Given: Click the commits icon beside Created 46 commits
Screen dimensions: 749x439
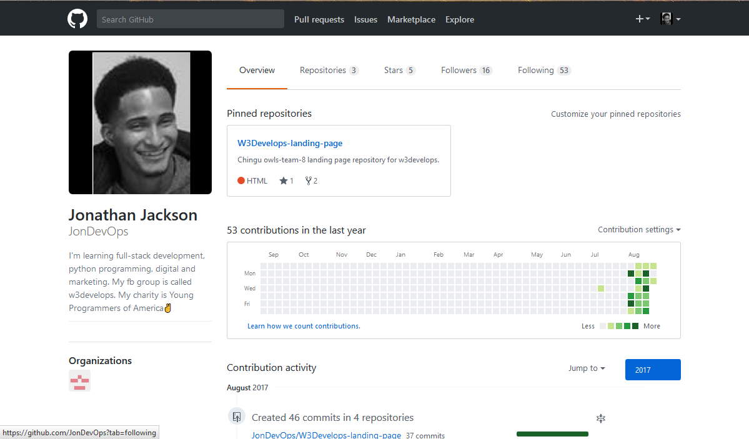Looking at the screenshot, I should click(x=237, y=417).
